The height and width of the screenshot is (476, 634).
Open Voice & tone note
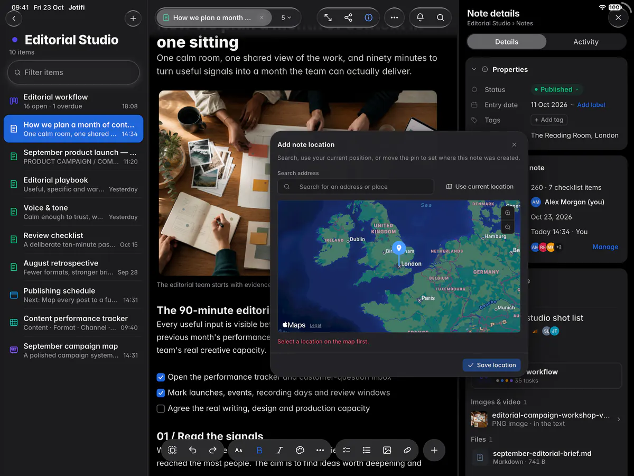(x=73, y=212)
